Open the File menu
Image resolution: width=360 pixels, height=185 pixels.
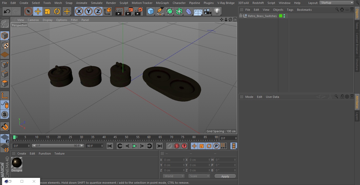[4, 3]
